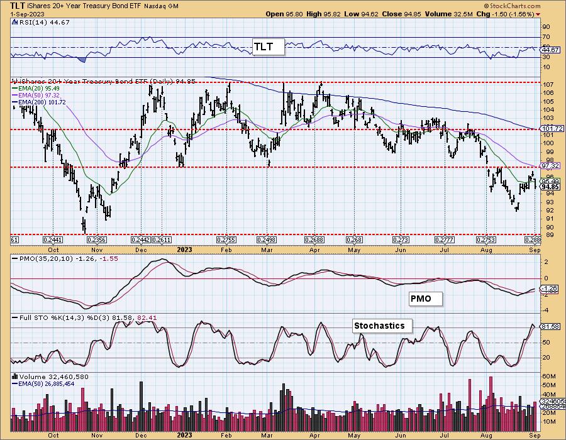Click the 0.2498 label above Mar
The image size is (566, 440).
pos(267,240)
